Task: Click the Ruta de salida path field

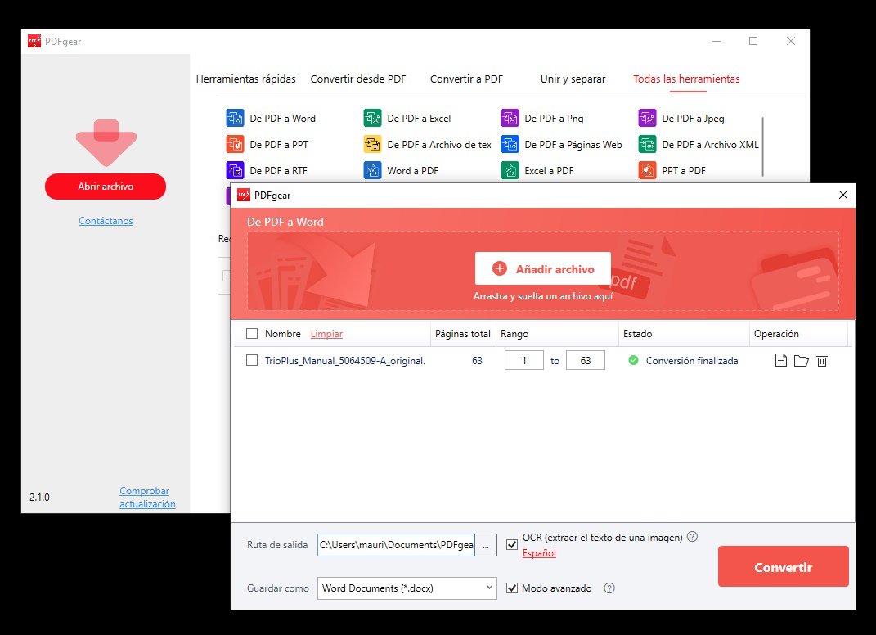Action: point(396,545)
